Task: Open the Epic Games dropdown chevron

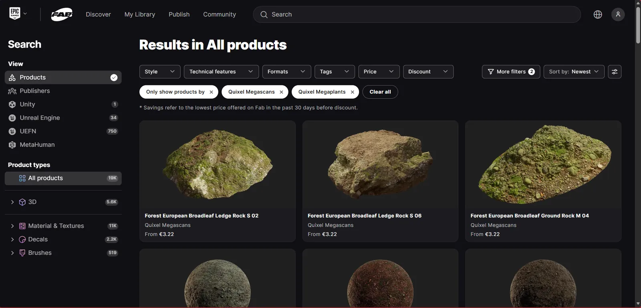Action: click(25, 14)
